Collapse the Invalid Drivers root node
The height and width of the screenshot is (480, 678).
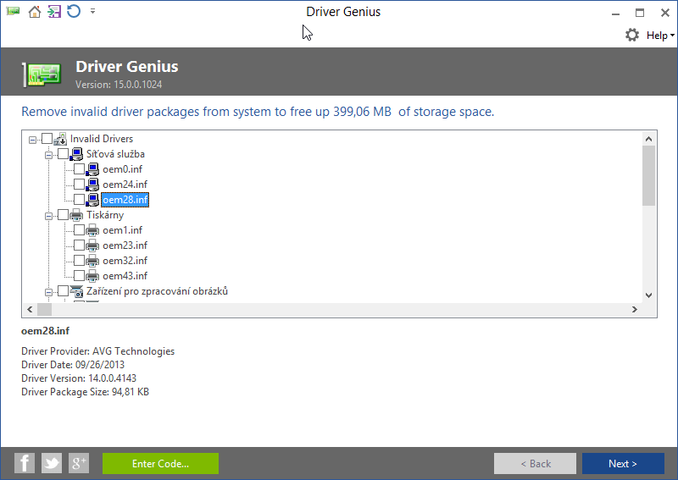[x=33, y=139]
